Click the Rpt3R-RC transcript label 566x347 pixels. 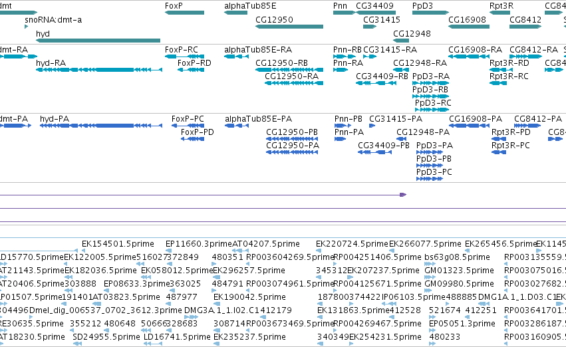[509, 76]
